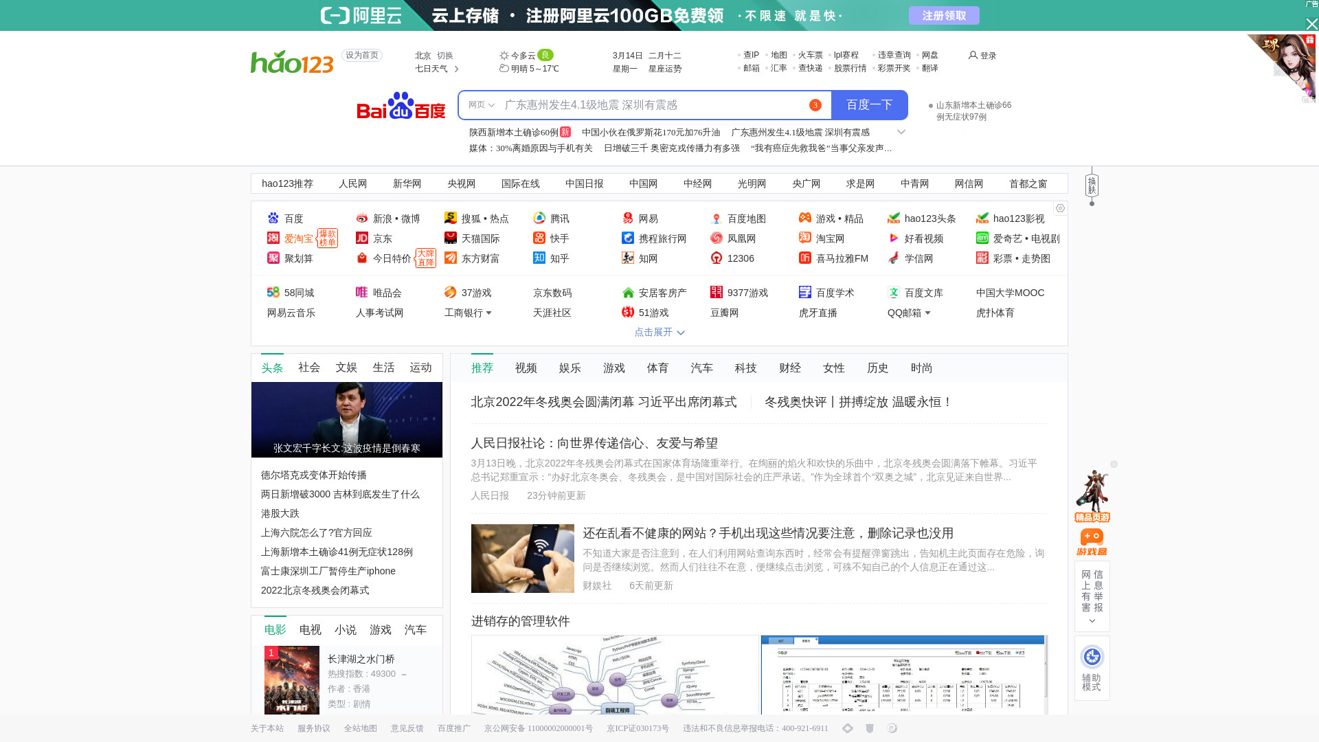1319x742 pixels.
Task: Expand the 网上有害信息举报 chevron
Action: click(x=1092, y=621)
